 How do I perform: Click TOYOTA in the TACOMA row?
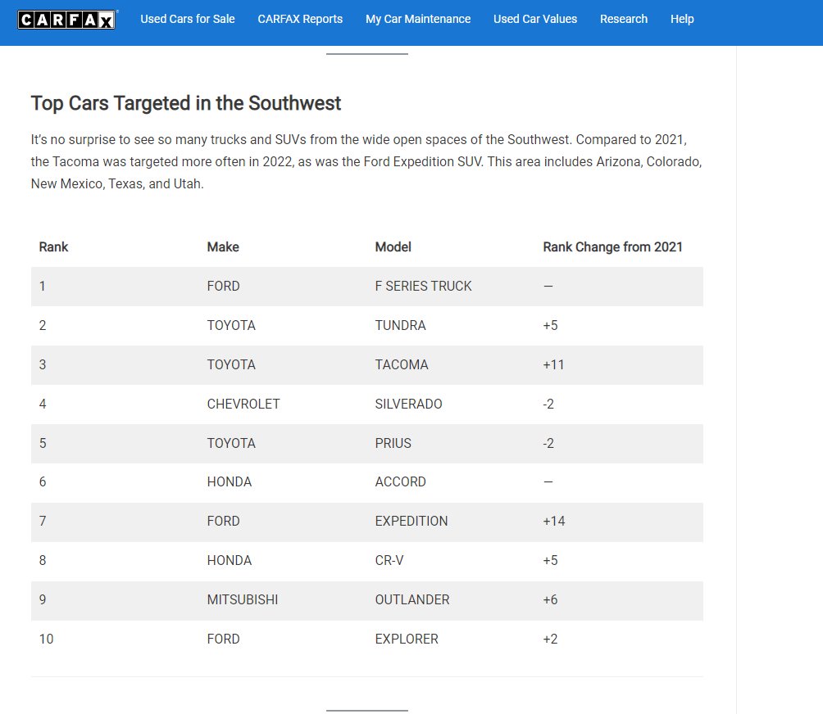[231, 365]
